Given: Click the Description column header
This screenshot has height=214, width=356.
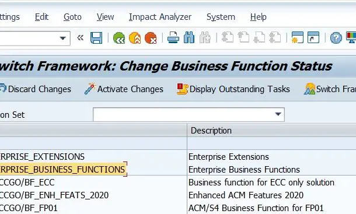Looking at the screenshot, I should click(271, 131).
